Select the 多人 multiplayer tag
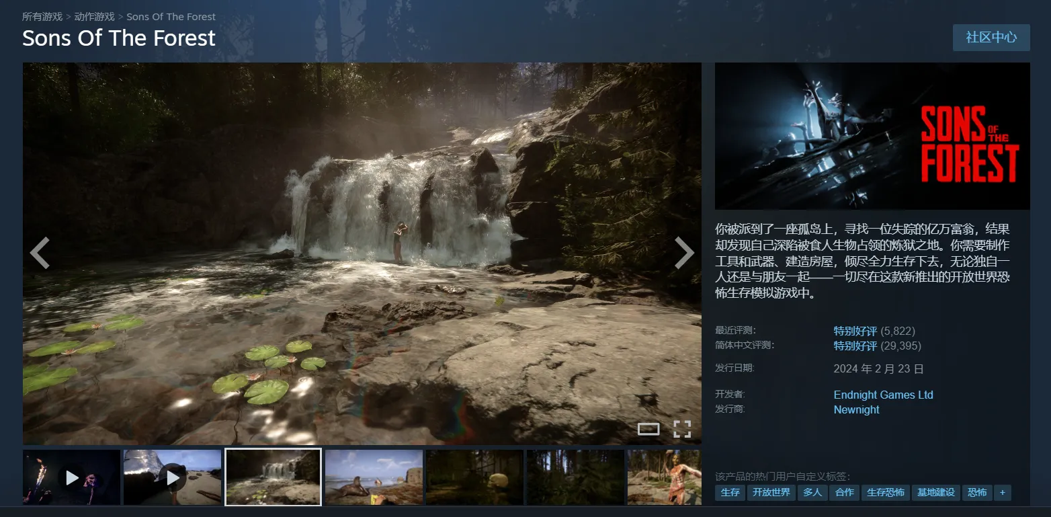The image size is (1051, 517). pyautogui.click(x=812, y=492)
